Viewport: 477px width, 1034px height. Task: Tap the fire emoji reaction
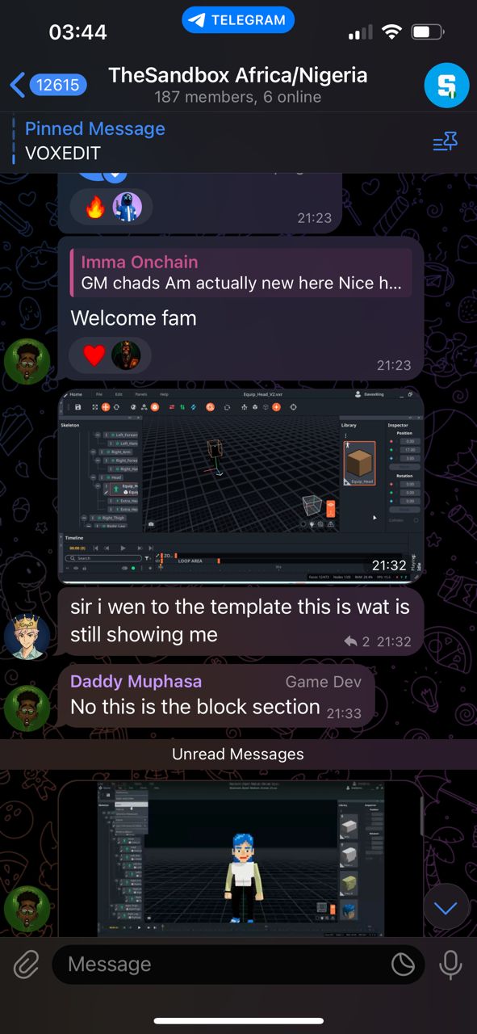click(x=95, y=208)
